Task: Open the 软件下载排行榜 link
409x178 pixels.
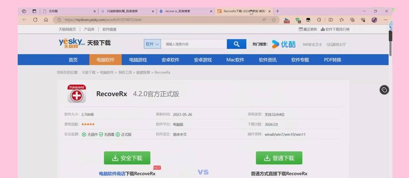Action: click(335, 29)
